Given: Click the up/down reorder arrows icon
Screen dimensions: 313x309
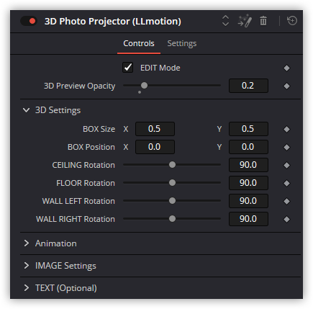Looking at the screenshot, I should pos(225,21).
